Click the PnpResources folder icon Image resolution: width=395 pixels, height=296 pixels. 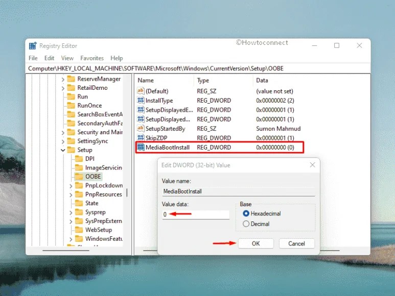79,194
